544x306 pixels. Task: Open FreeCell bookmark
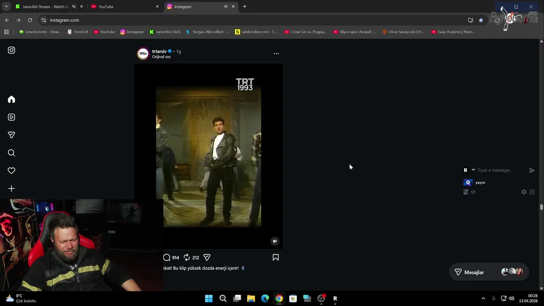click(77, 32)
